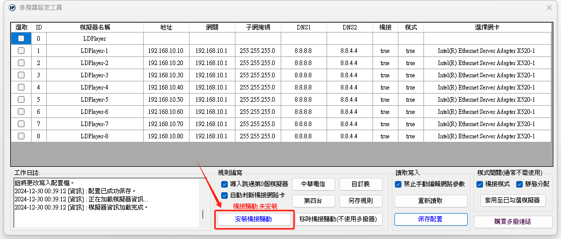
Task: Open the 購買多撥連結 link button
Action: tap(513, 222)
